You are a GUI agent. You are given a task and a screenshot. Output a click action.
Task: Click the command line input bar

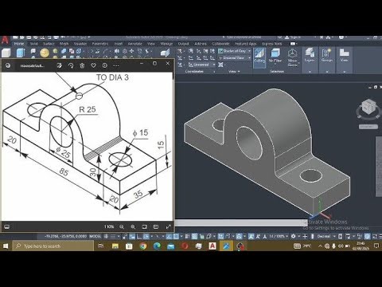point(240,223)
